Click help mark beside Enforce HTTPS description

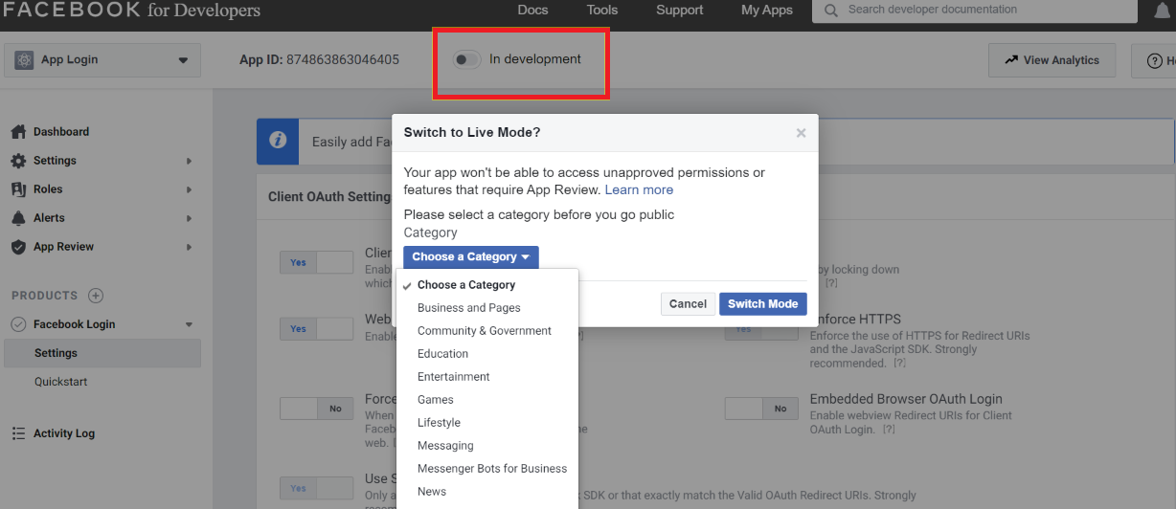[x=899, y=364]
